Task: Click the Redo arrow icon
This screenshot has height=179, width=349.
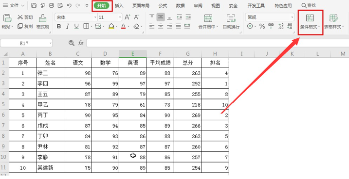Action: coord(78,5)
